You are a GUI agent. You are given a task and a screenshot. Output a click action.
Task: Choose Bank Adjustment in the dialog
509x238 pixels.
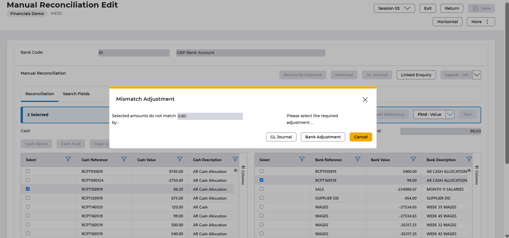(323, 137)
